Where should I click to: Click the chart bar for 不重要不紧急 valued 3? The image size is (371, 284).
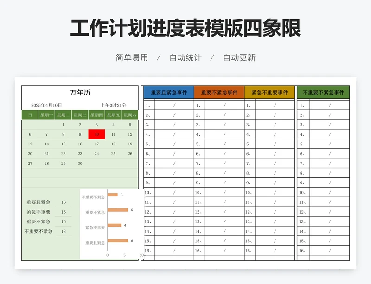click(113, 195)
